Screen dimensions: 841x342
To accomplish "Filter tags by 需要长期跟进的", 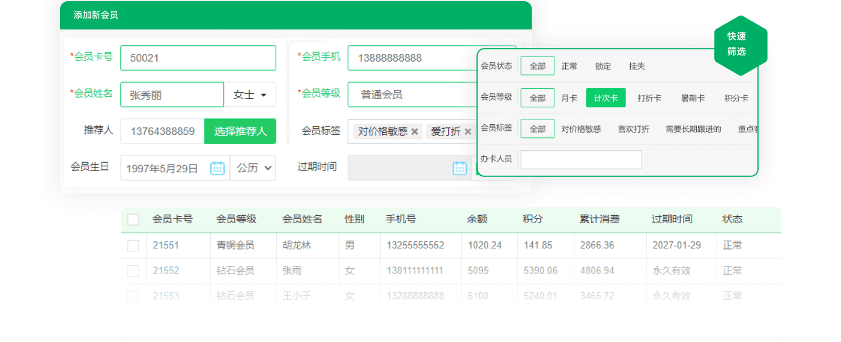I will click(693, 129).
